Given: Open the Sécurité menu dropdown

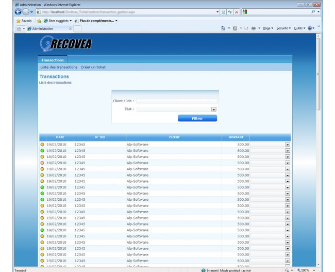Looking at the screenshot, I should pos(283,28).
